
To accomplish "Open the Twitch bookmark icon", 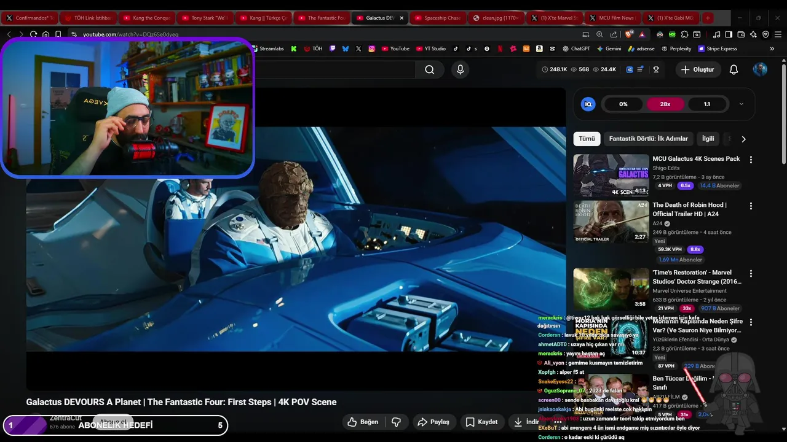I will tap(333, 48).
